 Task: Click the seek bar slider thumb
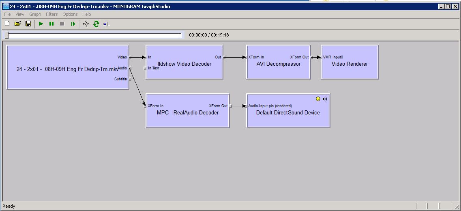point(6,35)
